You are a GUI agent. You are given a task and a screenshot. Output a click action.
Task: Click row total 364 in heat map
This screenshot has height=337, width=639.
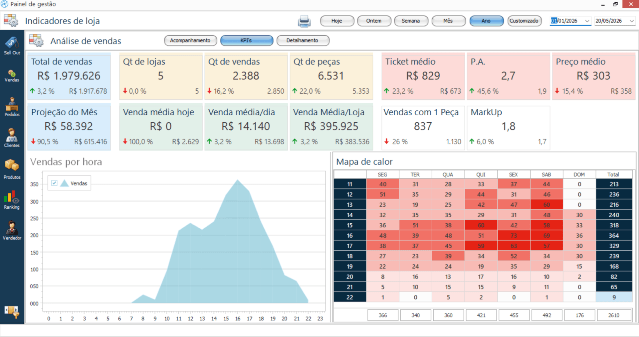(x=614, y=235)
